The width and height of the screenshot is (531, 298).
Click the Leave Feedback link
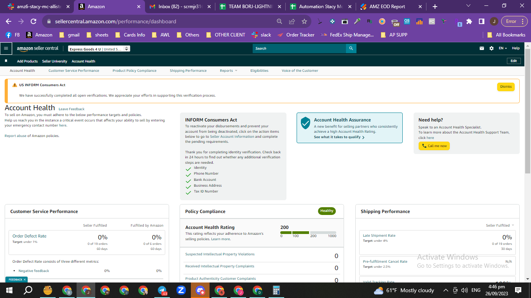point(72,109)
